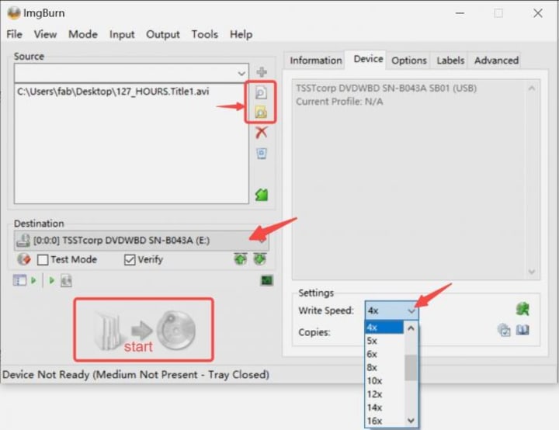Click speed list scroll-up arrow
The width and height of the screenshot is (559, 430).
click(411, 328)
